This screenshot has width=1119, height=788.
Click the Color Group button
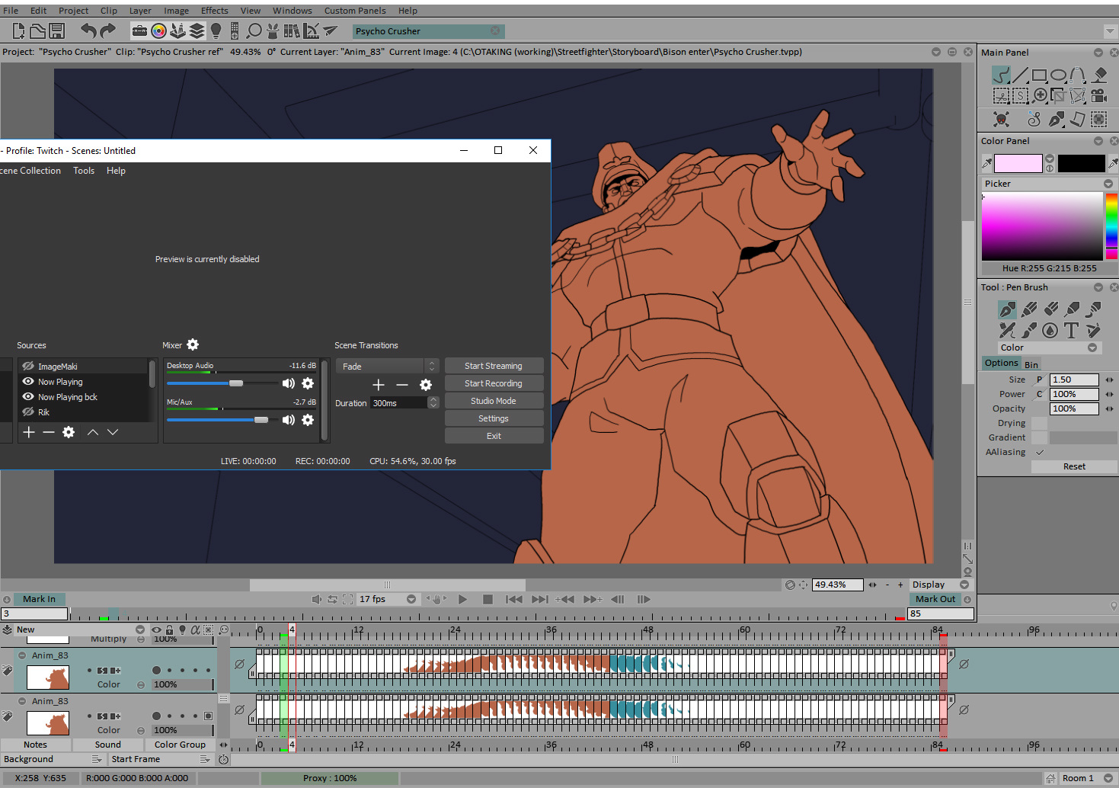(180, 745)
